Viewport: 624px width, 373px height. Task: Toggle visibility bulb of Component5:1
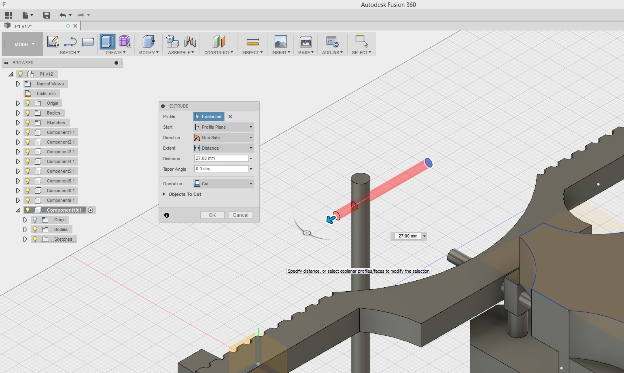click(28, 171)
